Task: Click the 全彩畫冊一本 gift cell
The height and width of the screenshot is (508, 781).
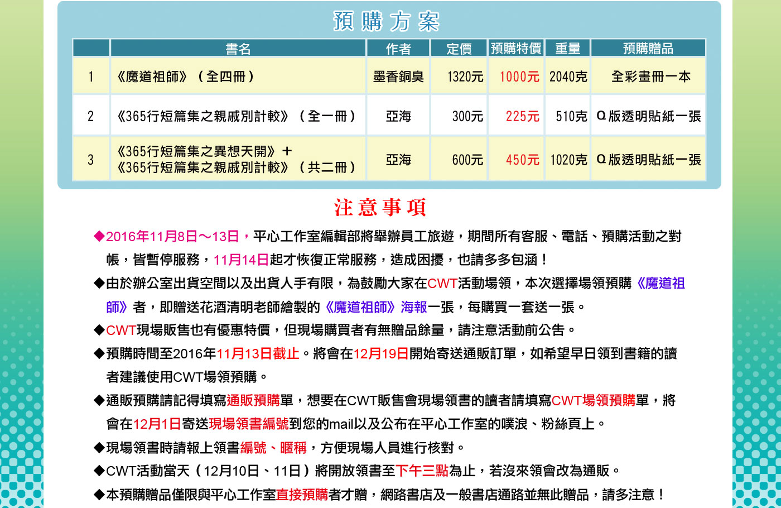Action: [x=650, y=76]
